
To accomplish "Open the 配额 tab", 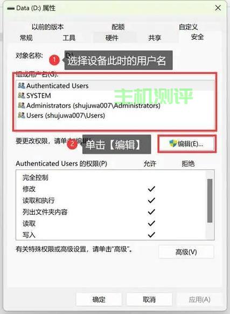I will coord(118,27).
